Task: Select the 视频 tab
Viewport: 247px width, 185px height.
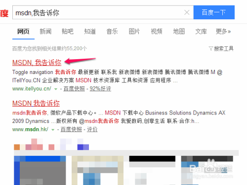Action: coord(157,31)
